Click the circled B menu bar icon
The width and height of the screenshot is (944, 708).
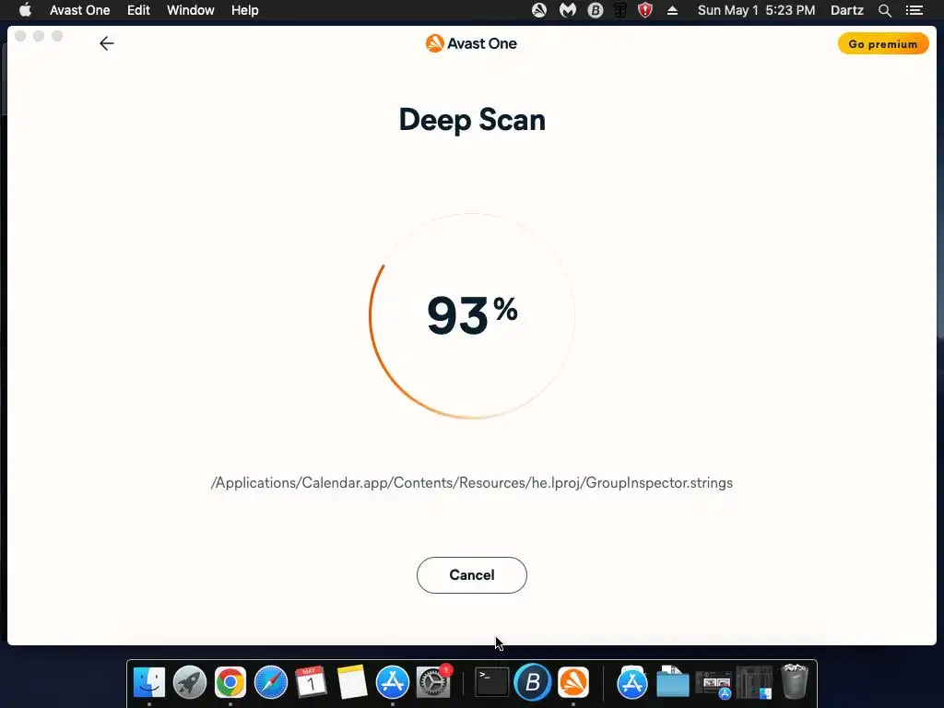pos(595,10)
